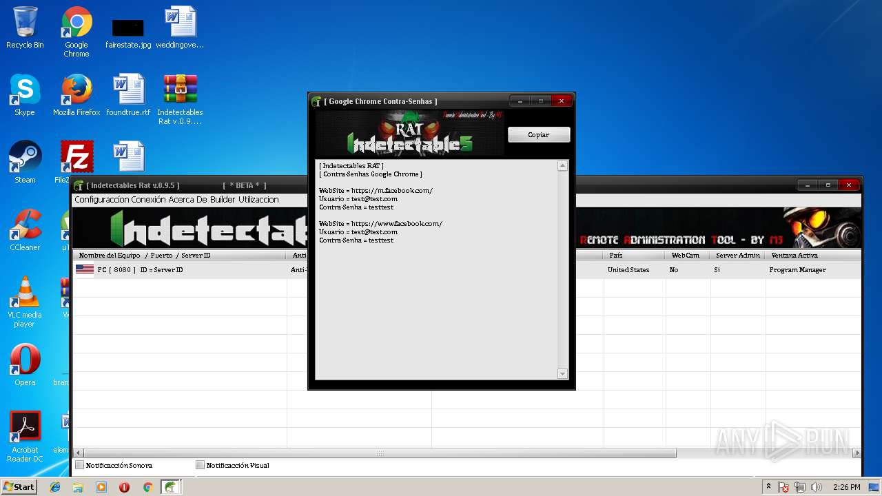Minimize the Google Chrome Contra-Senhas window
Image resolution: width=882 pixels, height=496 pixels.
[520, 101]
